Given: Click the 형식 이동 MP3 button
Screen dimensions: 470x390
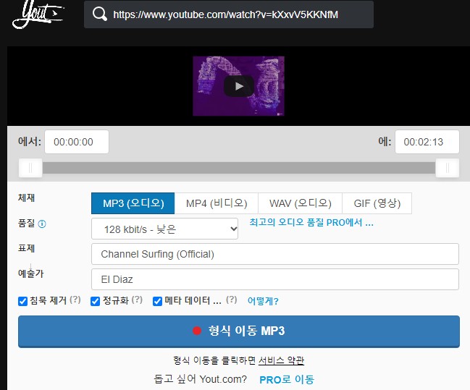Looking at the screenshot, I should coord(239,331).
